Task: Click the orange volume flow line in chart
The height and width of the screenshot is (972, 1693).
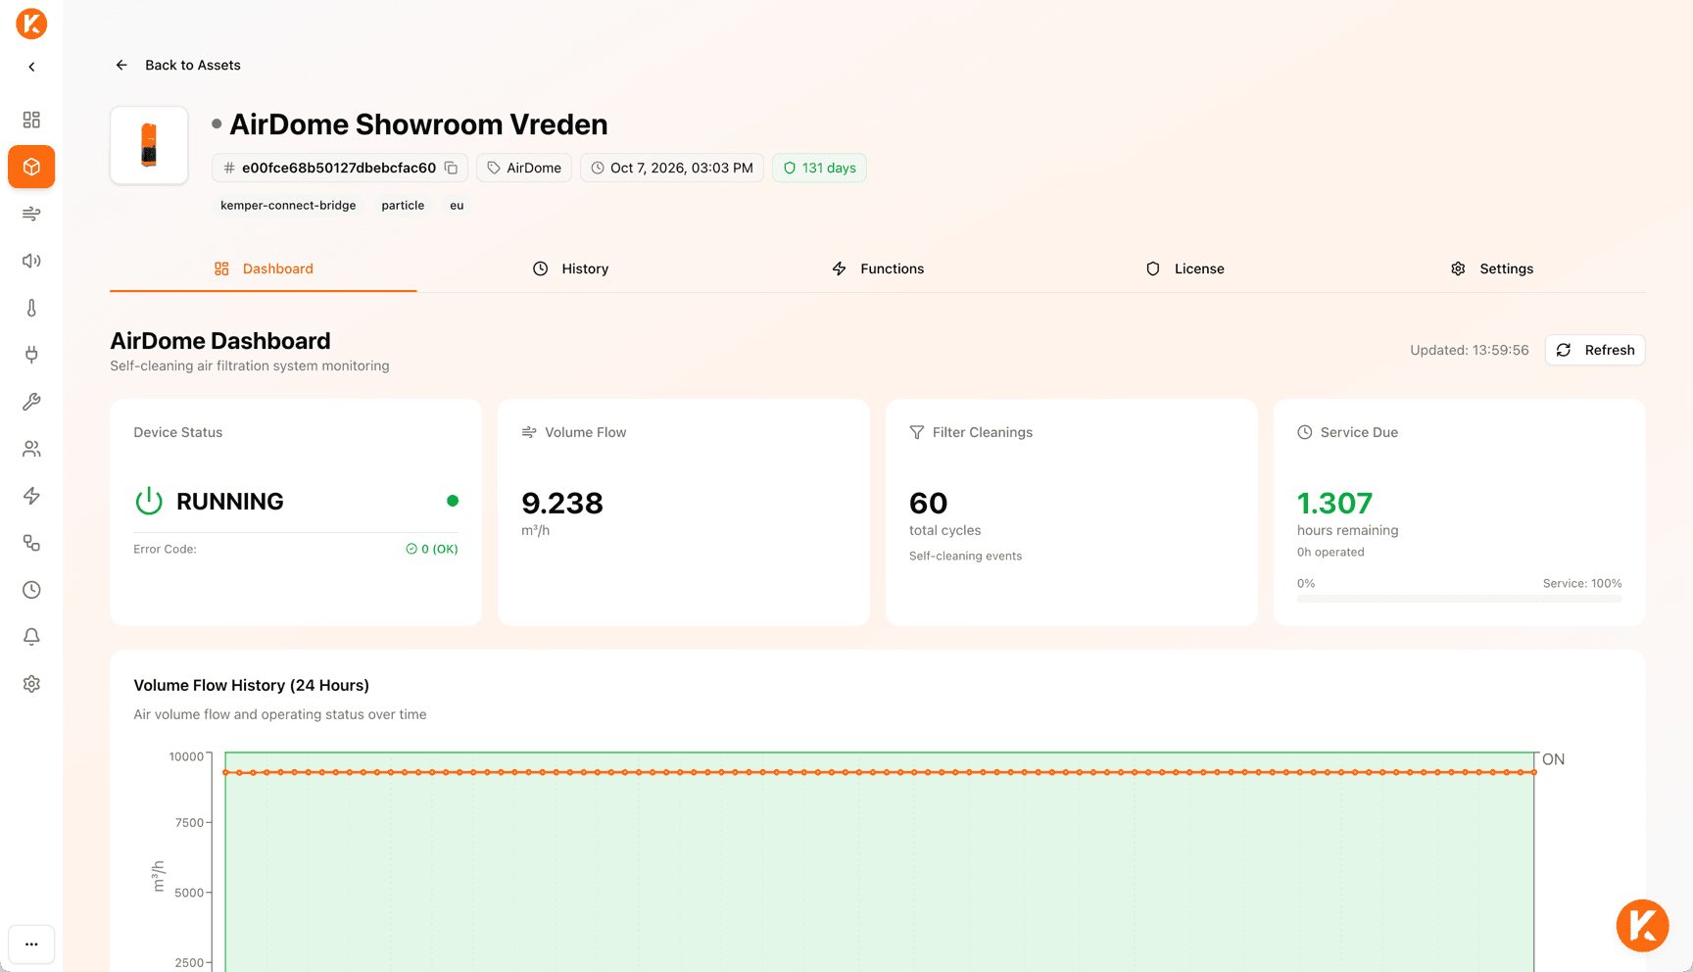Action: click(x=880, y=772)
